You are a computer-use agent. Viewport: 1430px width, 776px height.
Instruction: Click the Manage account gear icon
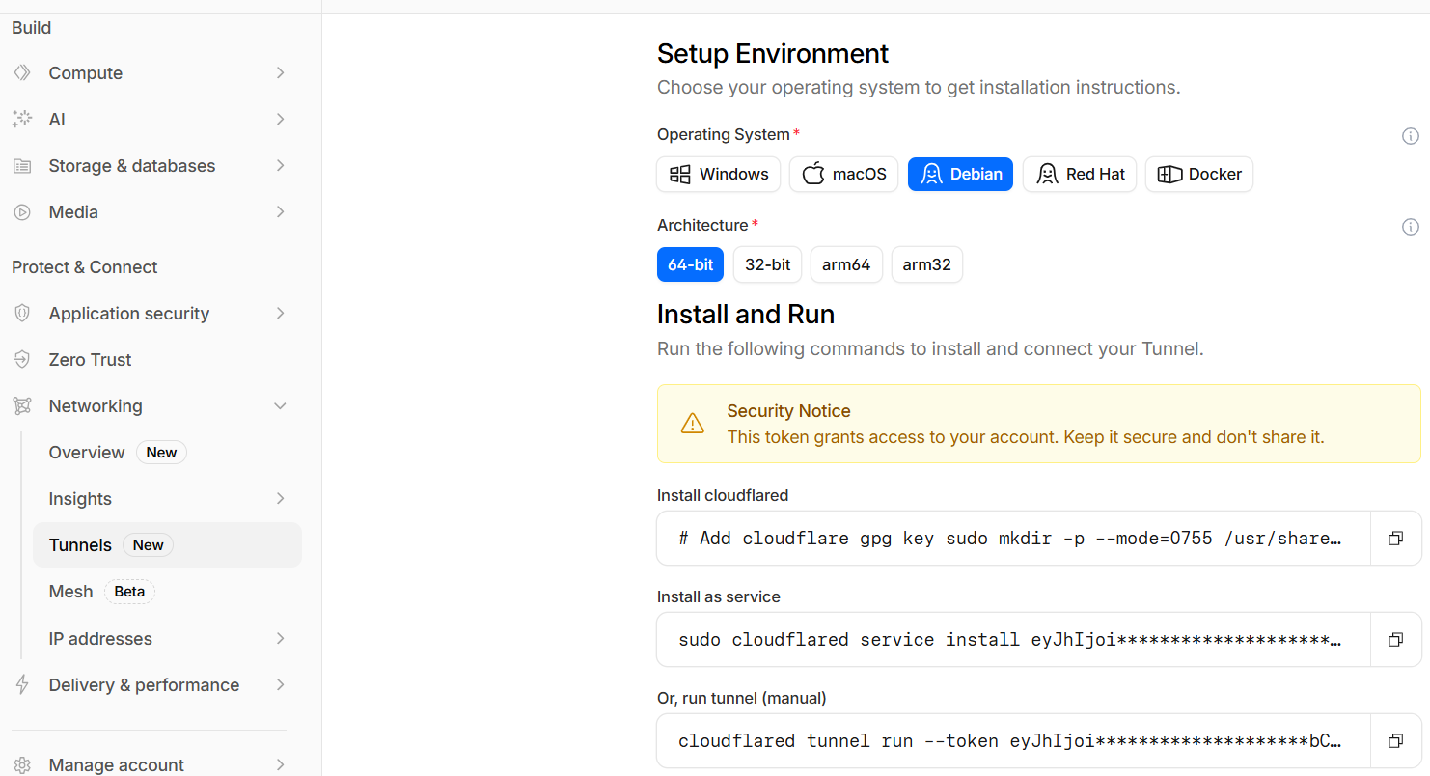[x=21, y=765]
